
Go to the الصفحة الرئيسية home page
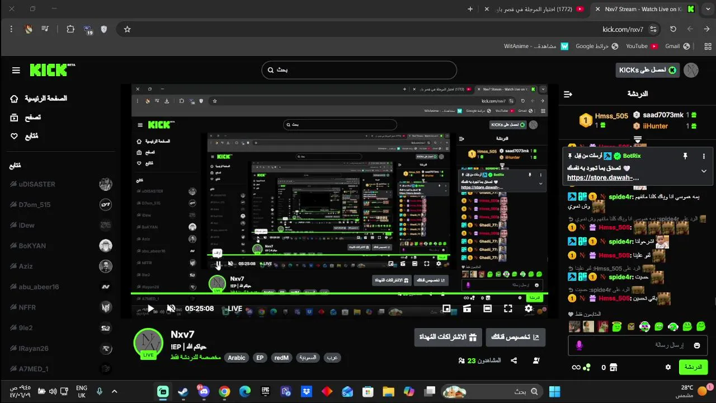pos(39,99)
